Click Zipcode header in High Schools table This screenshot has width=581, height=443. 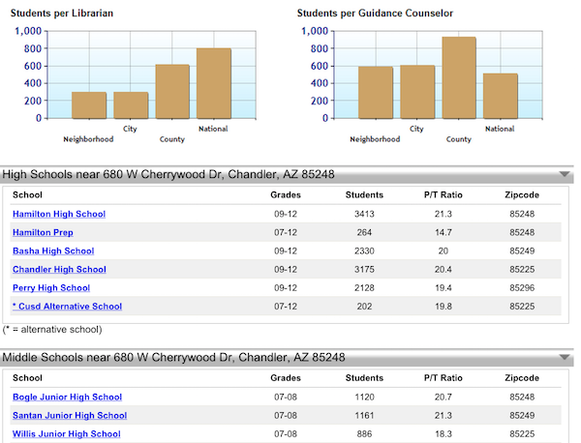click(x=522, y=195)
